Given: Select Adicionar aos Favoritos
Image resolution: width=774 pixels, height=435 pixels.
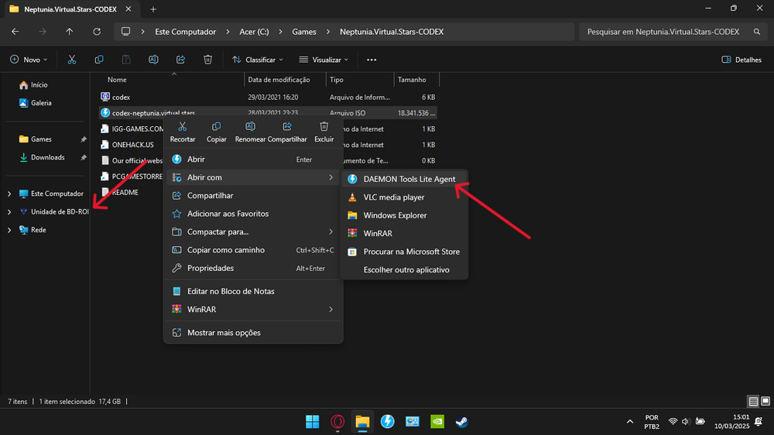Looking at the screenshot, I should (253, 214).
